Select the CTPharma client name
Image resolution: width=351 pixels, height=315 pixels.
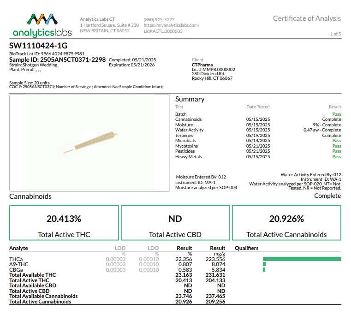coord(202,65)
